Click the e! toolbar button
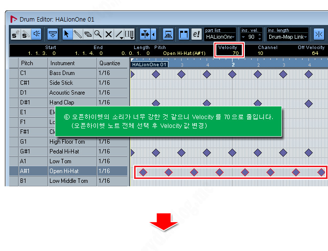This screenshot has height=251, width=328. 196,34
